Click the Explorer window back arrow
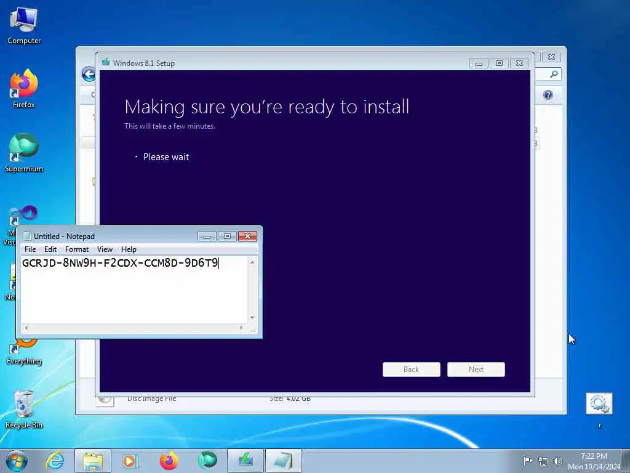Viewport: 630px width, 473px height. pos(88,75)
